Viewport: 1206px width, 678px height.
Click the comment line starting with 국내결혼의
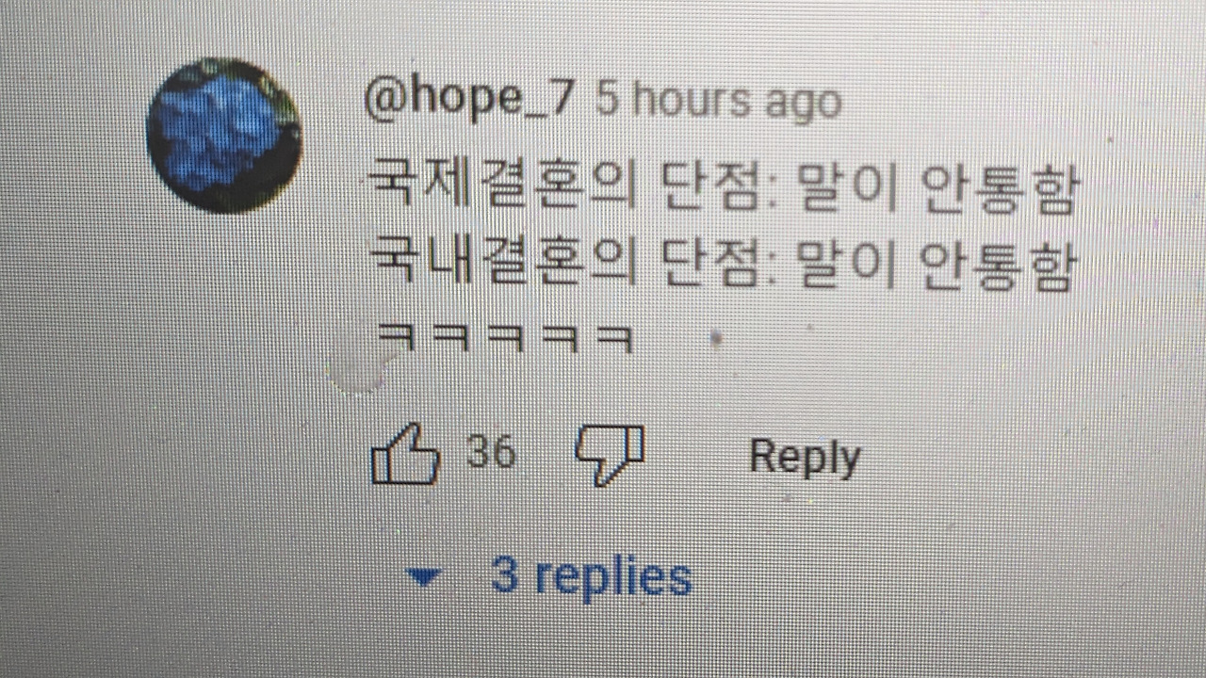(719, 265)
